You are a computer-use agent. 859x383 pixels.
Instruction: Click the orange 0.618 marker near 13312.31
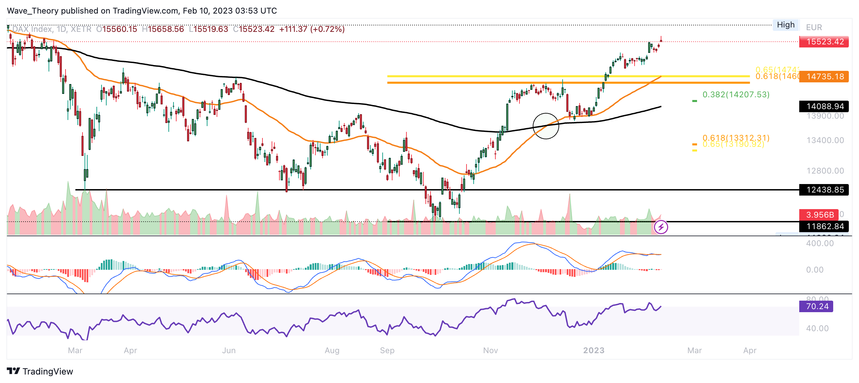coord(694,144)
